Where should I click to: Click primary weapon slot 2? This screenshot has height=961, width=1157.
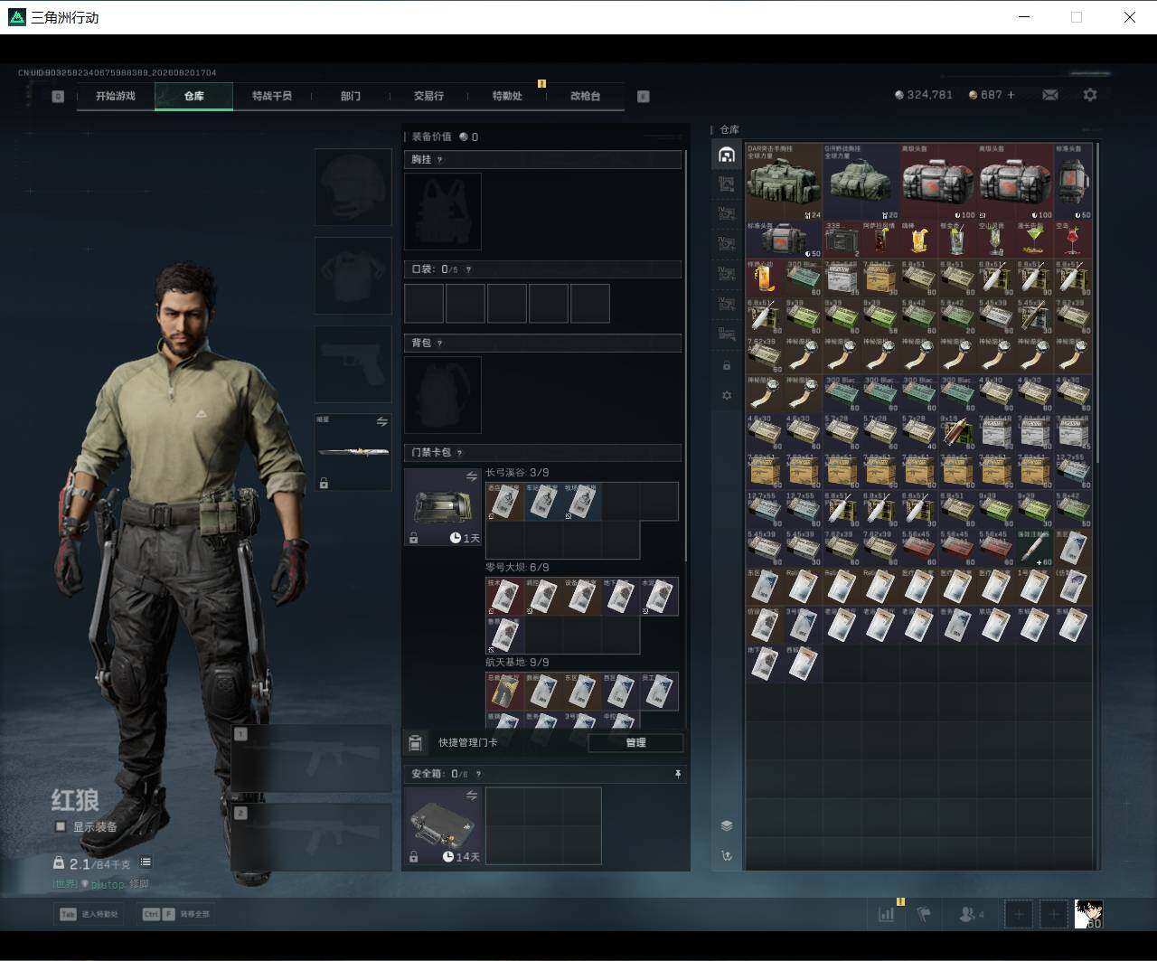[x=311, y=837]
